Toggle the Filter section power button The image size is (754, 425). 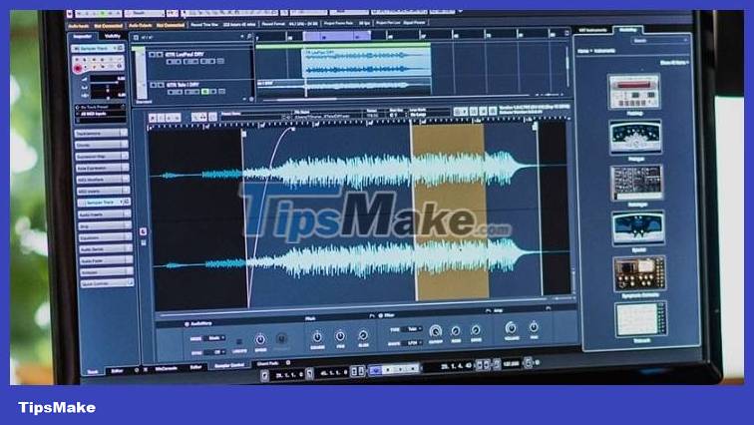pyautogui.click(x=380, y=316)
